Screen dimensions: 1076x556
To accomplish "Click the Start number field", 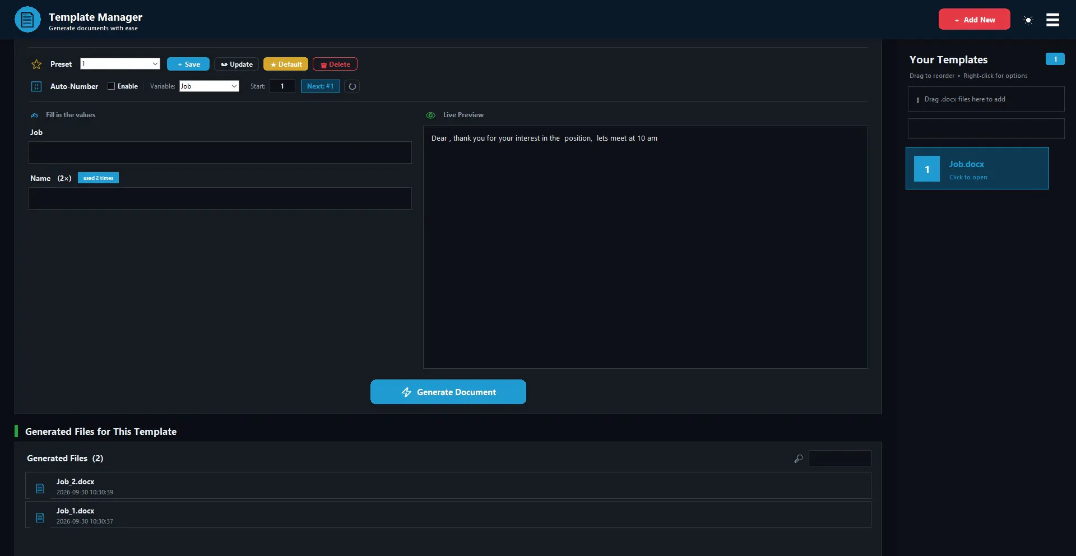I will click(x=282, y=86).
